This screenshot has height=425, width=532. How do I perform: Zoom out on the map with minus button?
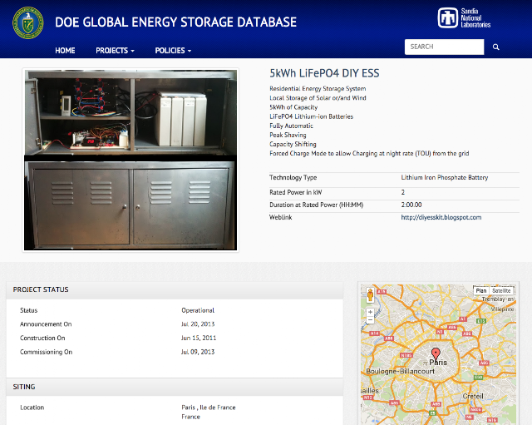(370, 319)
